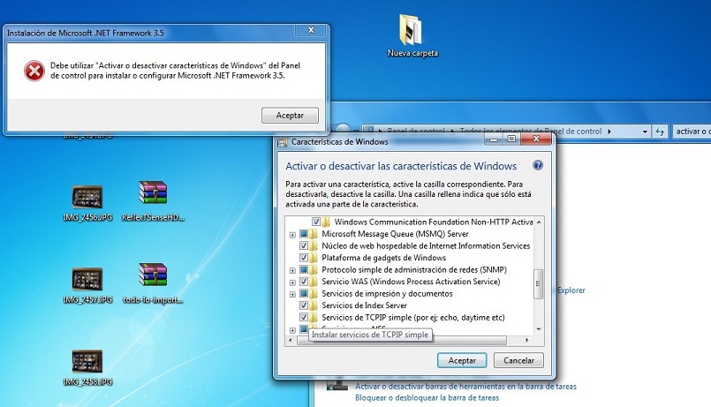Click the red error icon in .NET dialog

pyautogui.click(x=34, y=72)
